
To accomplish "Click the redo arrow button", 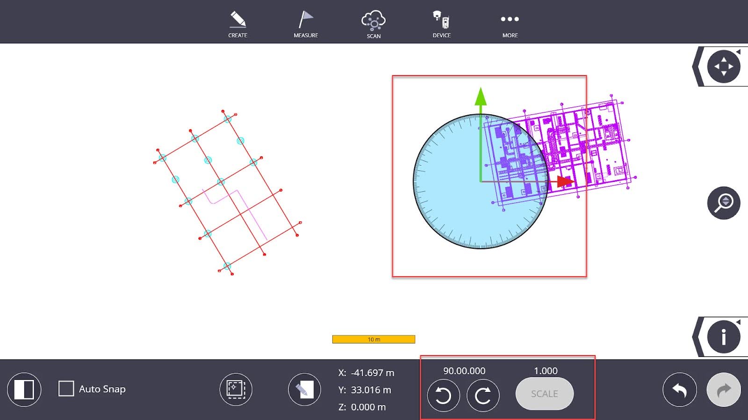I will point(723,390).
